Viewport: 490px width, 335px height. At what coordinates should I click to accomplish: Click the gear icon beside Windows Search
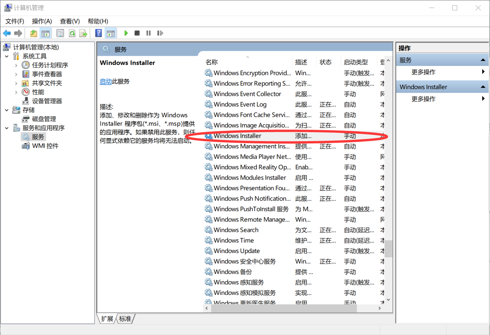[x=209, y=230]
